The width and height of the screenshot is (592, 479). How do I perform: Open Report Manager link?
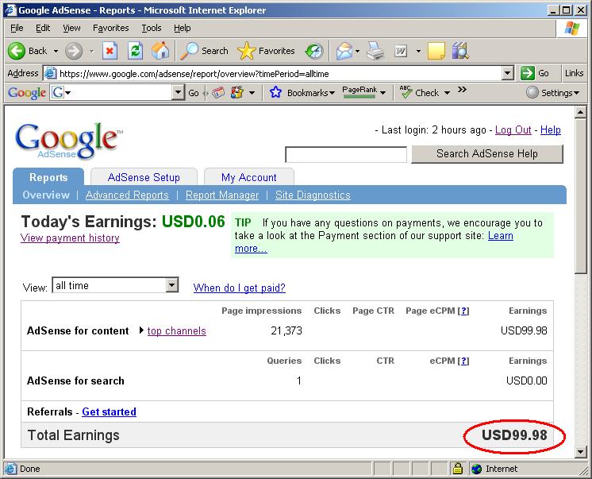coord(222,195)
